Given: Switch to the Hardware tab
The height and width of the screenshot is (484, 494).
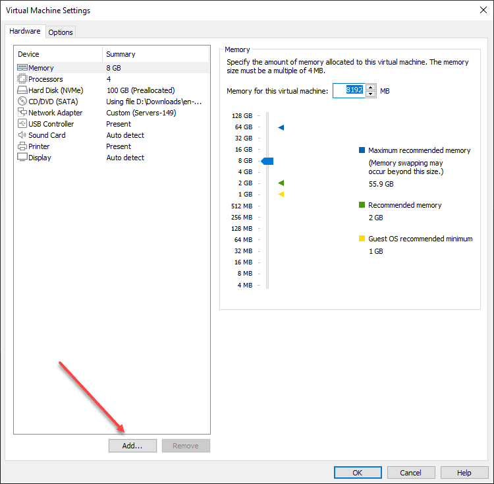Looking at the screenshot, I should pyautogui.click(x=25, y=31).
